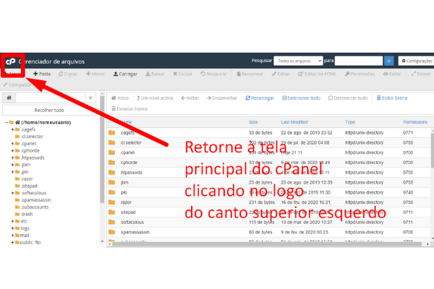Image resolution: width=434 pixels, height=289 pixels.
Task: Click Exibir lixeira link
Action: coord(392,98)
